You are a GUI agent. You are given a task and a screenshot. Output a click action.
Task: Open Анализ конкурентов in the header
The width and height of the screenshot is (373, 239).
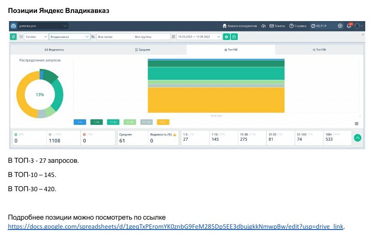point(239,26)
